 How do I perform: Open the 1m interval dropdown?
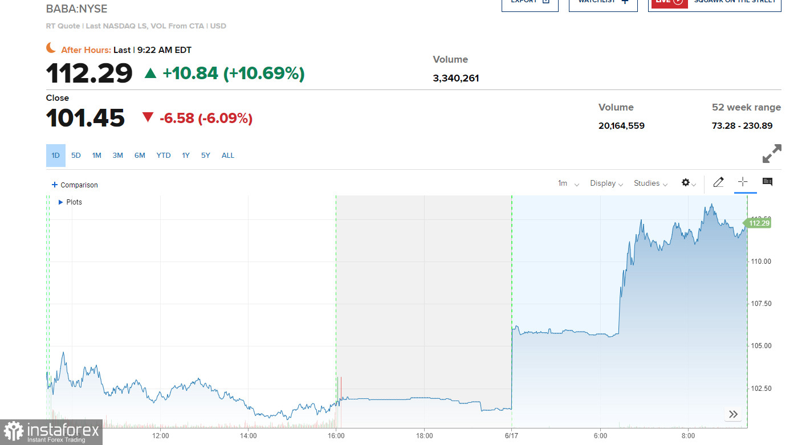point(568,183)
